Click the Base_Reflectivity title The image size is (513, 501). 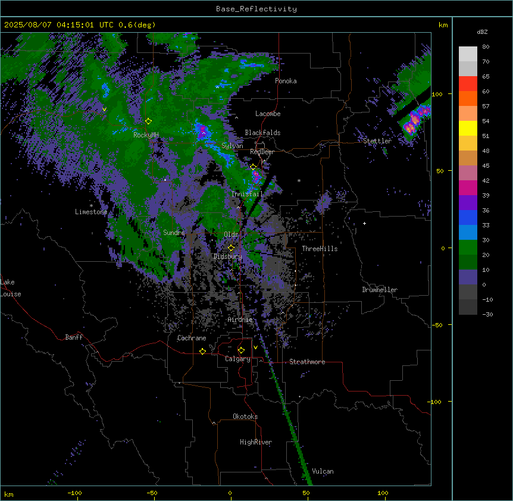point(256,9)
